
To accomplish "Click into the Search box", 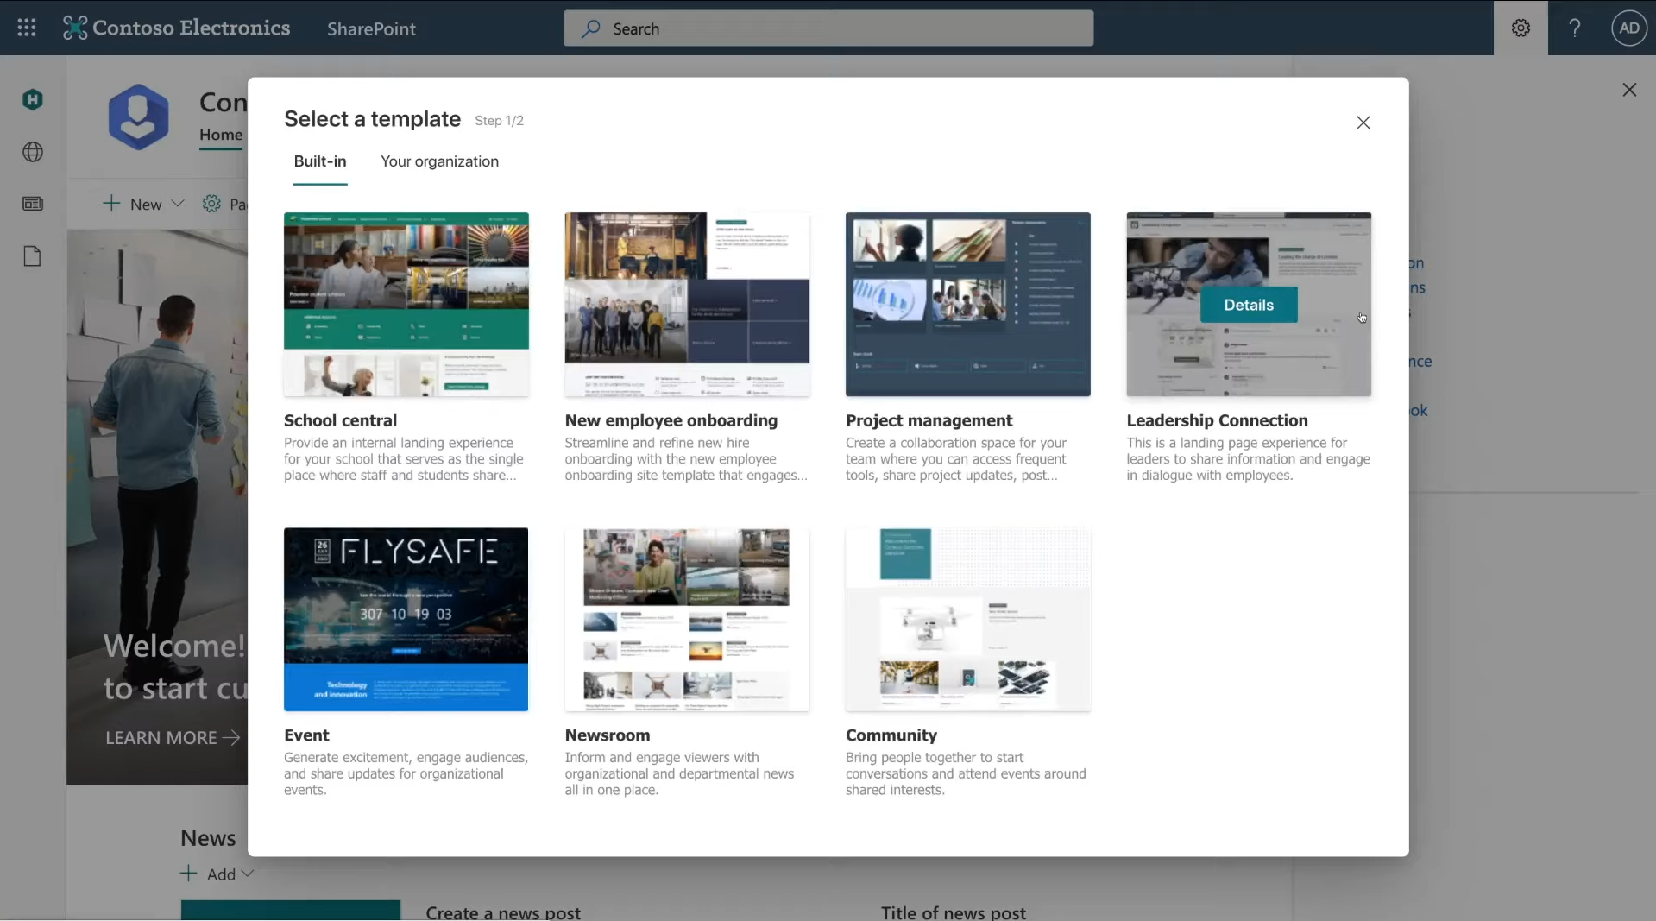I will 828,28.
